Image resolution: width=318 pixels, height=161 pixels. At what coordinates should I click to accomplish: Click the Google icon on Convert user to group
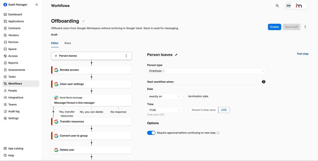(x=56, y=136)
